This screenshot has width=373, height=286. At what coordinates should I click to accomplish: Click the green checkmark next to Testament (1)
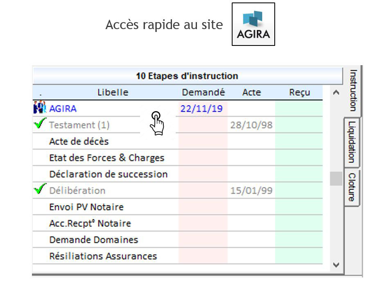(x=40, y=123)
